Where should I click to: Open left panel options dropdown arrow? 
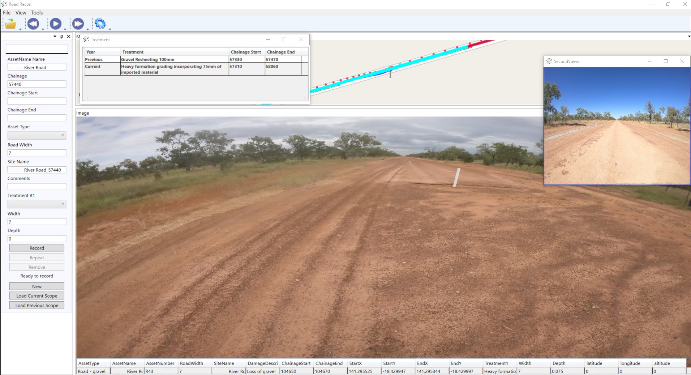coord(55,37)
